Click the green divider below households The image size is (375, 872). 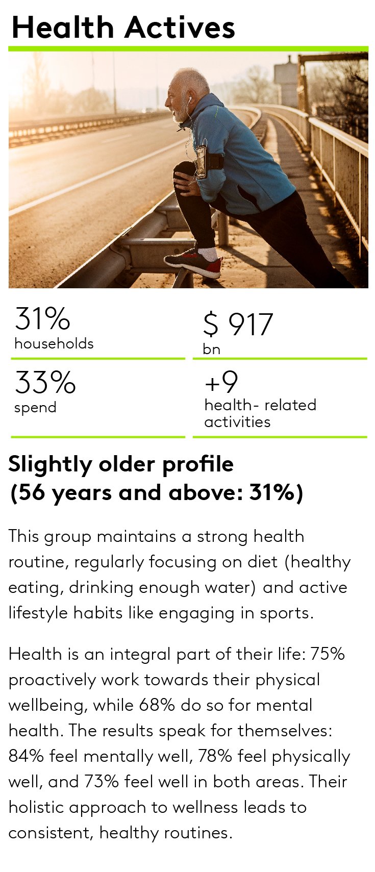(x=98, y=359)
